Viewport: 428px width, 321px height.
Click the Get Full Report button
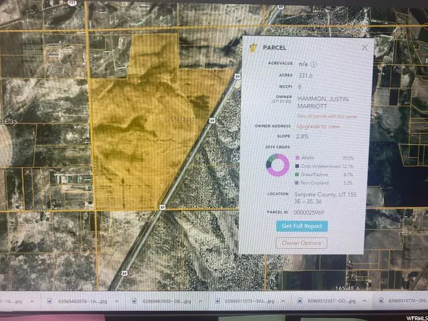click(302, 226)
